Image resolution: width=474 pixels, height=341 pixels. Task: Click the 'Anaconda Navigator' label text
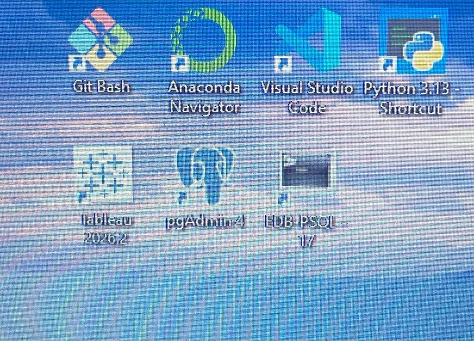(204, 97)
